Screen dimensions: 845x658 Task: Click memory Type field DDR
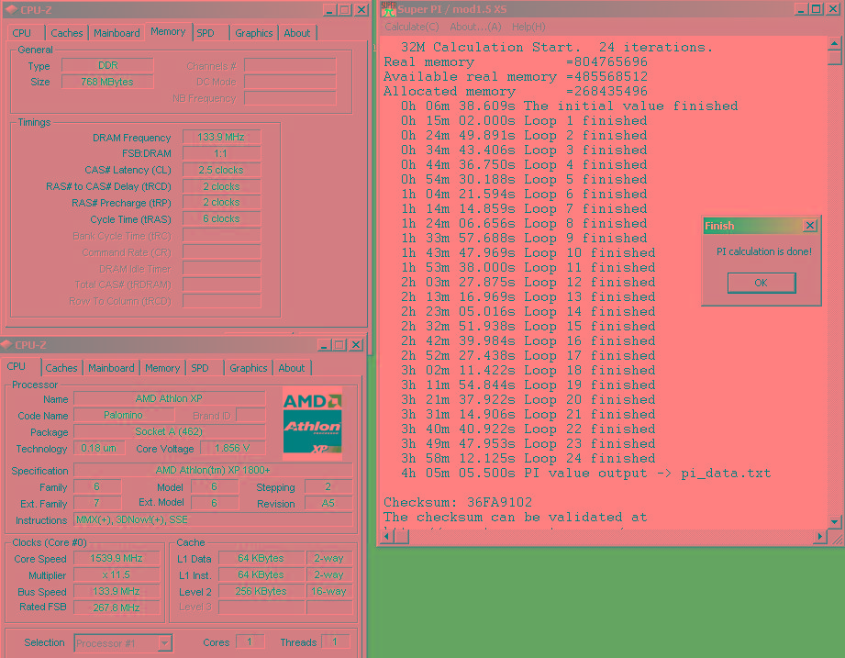pos(107,65)
